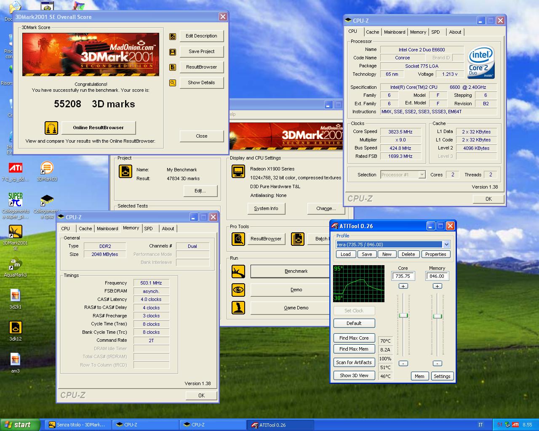The image size is (539, 431).
Task: Click OK in the memory CPU-Z window
Action: tap(201, 395)
